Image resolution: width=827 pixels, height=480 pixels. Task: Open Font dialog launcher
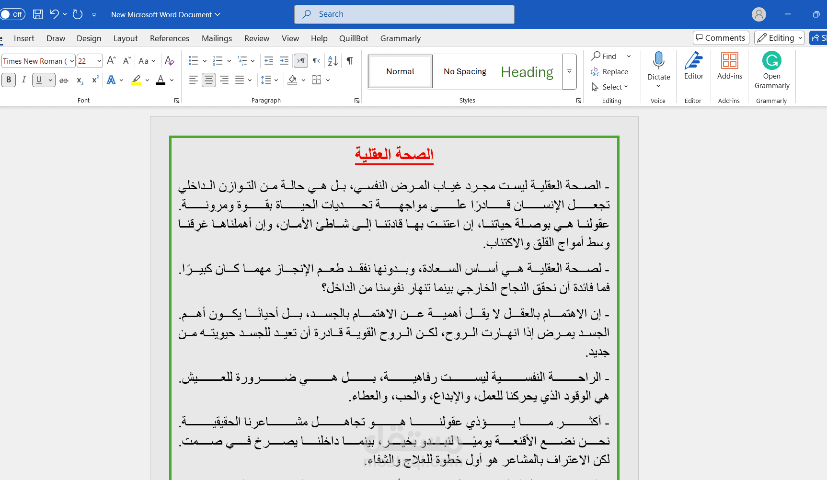coord(177,101)
